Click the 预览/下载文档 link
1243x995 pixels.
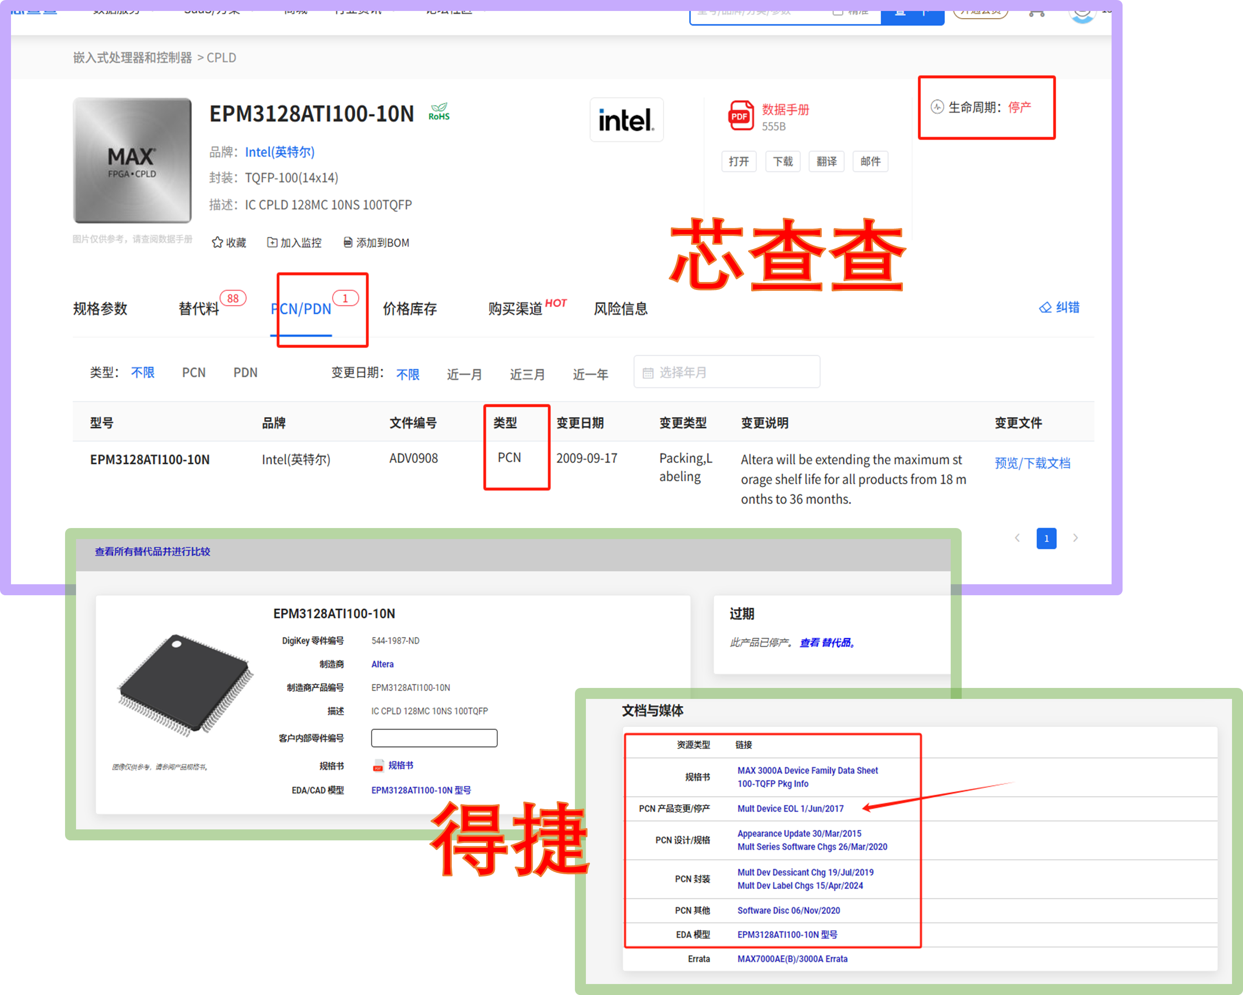(1032, 463)
